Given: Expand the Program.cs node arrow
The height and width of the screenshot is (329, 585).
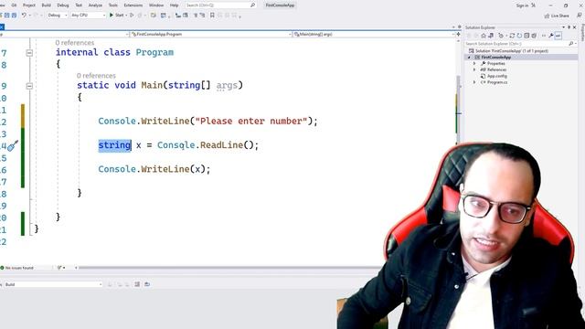Looking at the screenshot, I should (474, 82).
